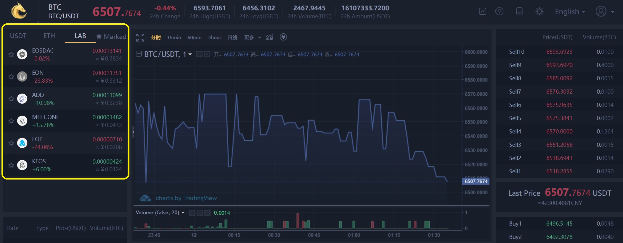Expand the 更多 timeframe dropdown
This screenshot has width=623, height=243.
(253, 37)
